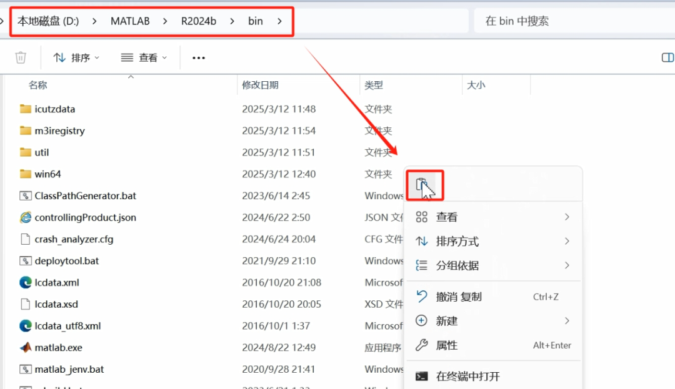Viewport: 675px width, 389px height.
Task: Sort by the 名称 column header
Action: coord(38,85)
